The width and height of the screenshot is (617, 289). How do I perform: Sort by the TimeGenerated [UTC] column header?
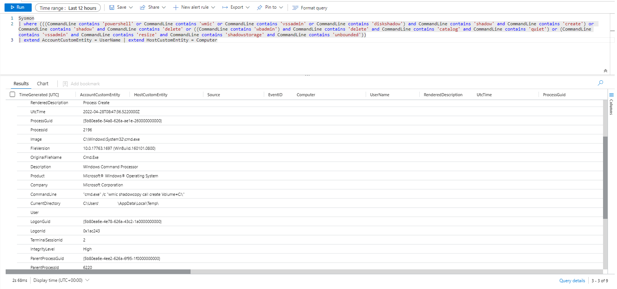(x=39, y=95)
